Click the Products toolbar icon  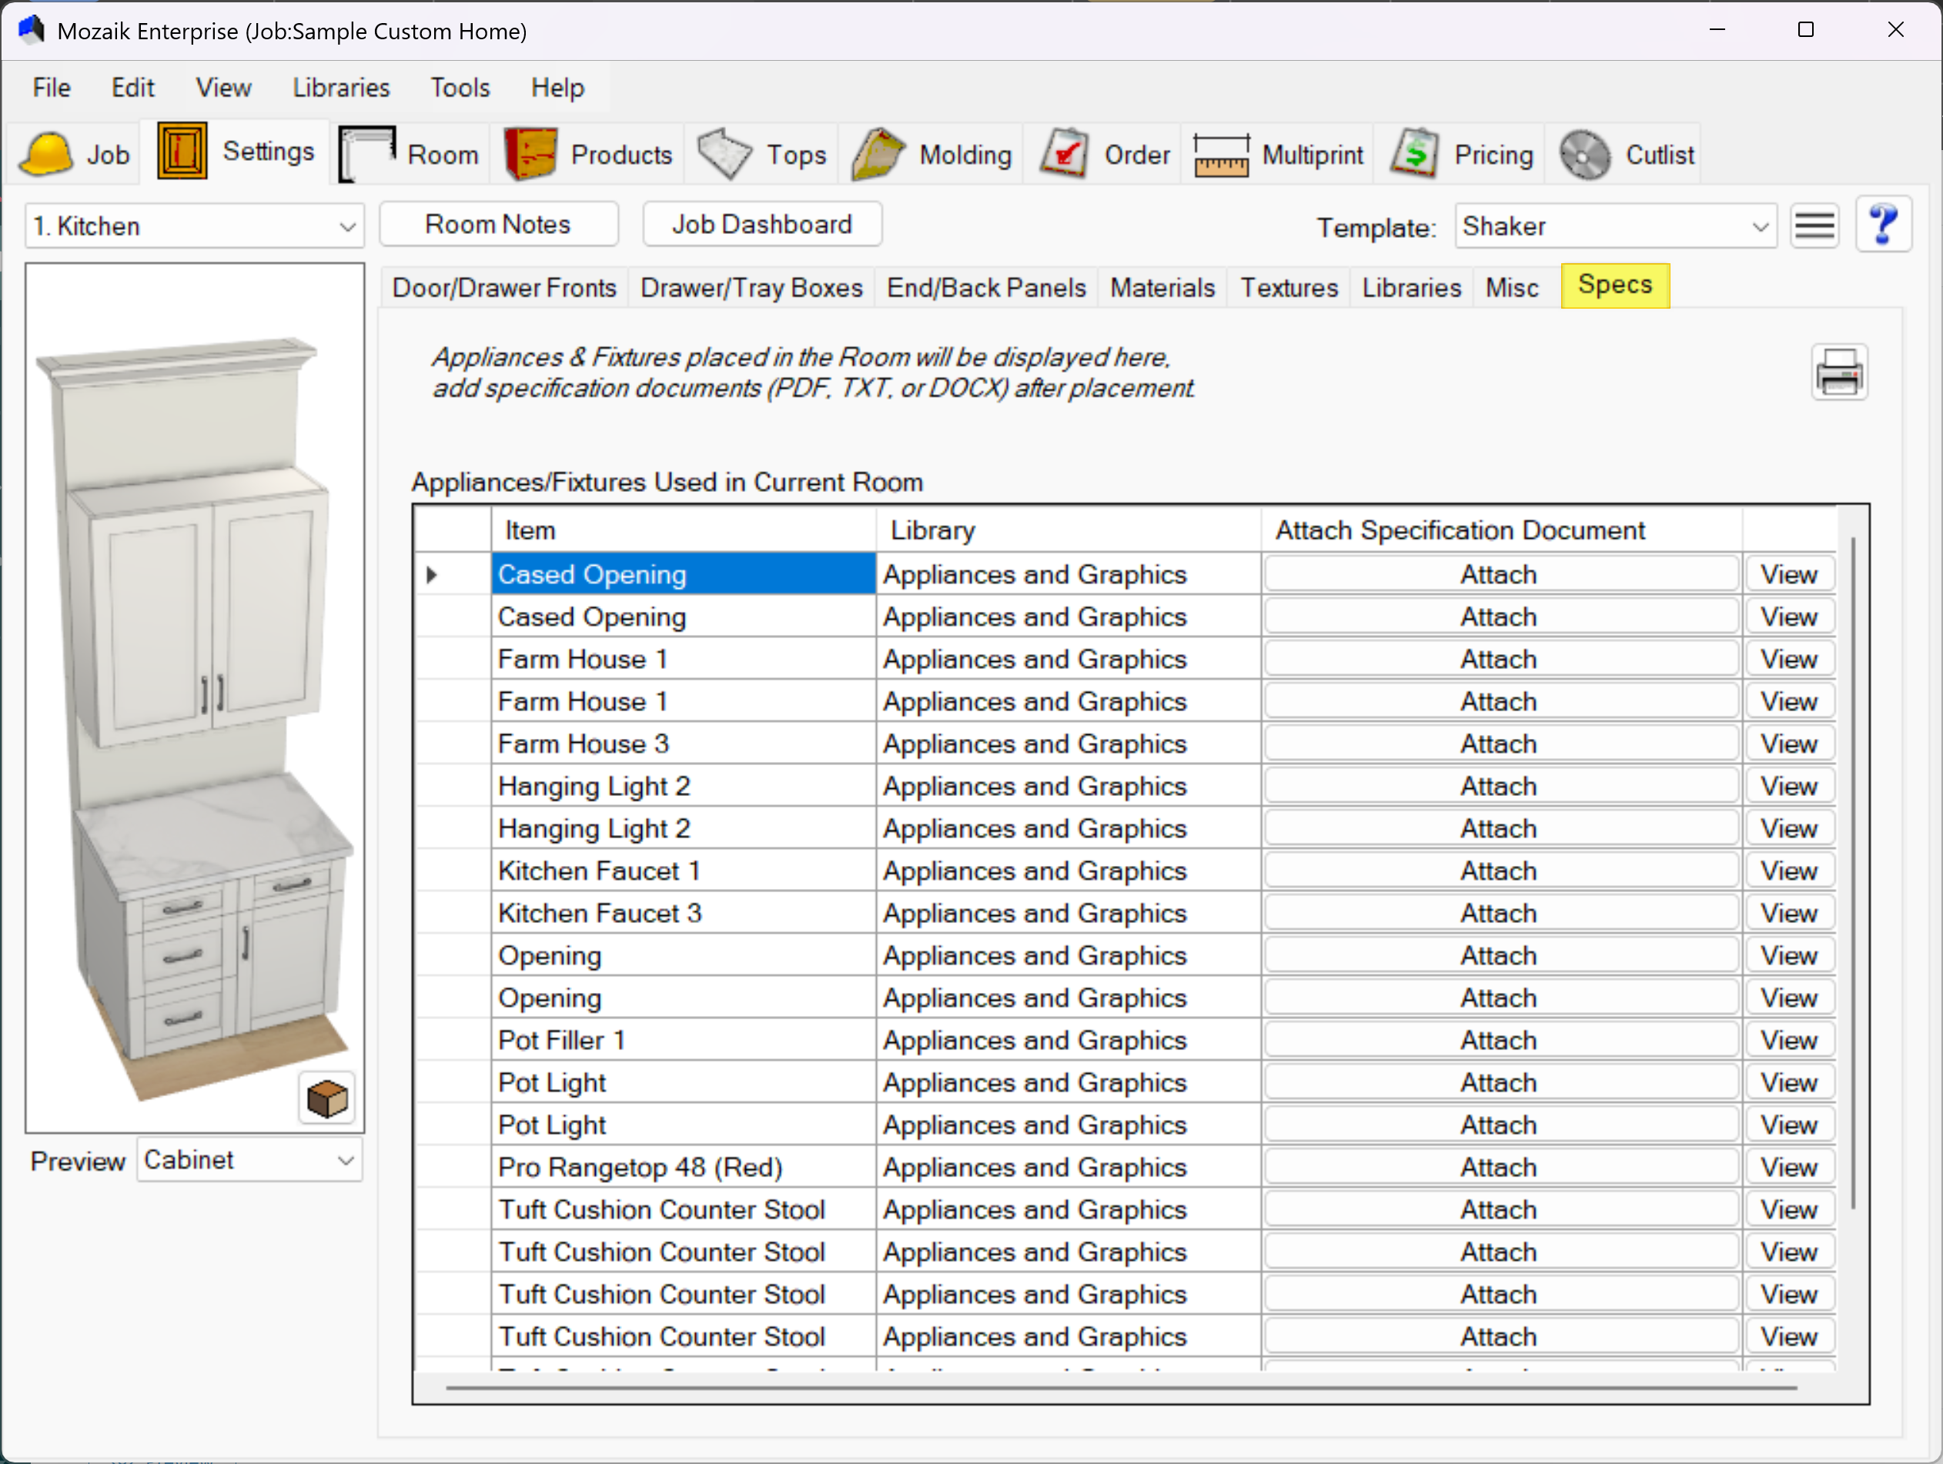(x=530, y=155)
